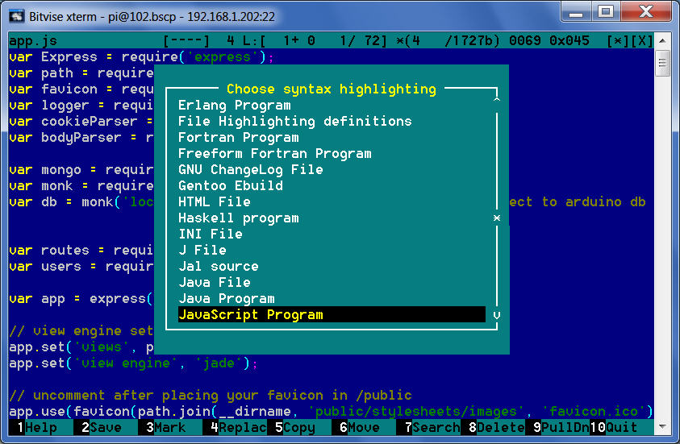Maximize the Bitvise xterm window
This screenshot has height=444, width=680.
(x=605, y=12)
